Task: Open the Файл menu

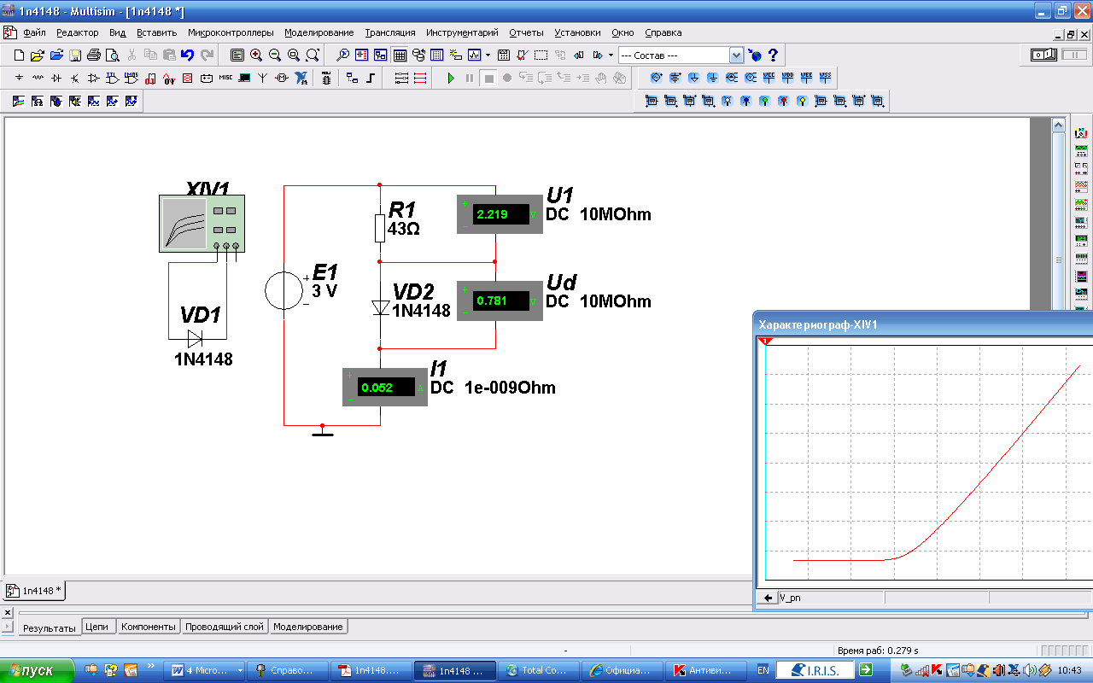Action: [34, 32]
